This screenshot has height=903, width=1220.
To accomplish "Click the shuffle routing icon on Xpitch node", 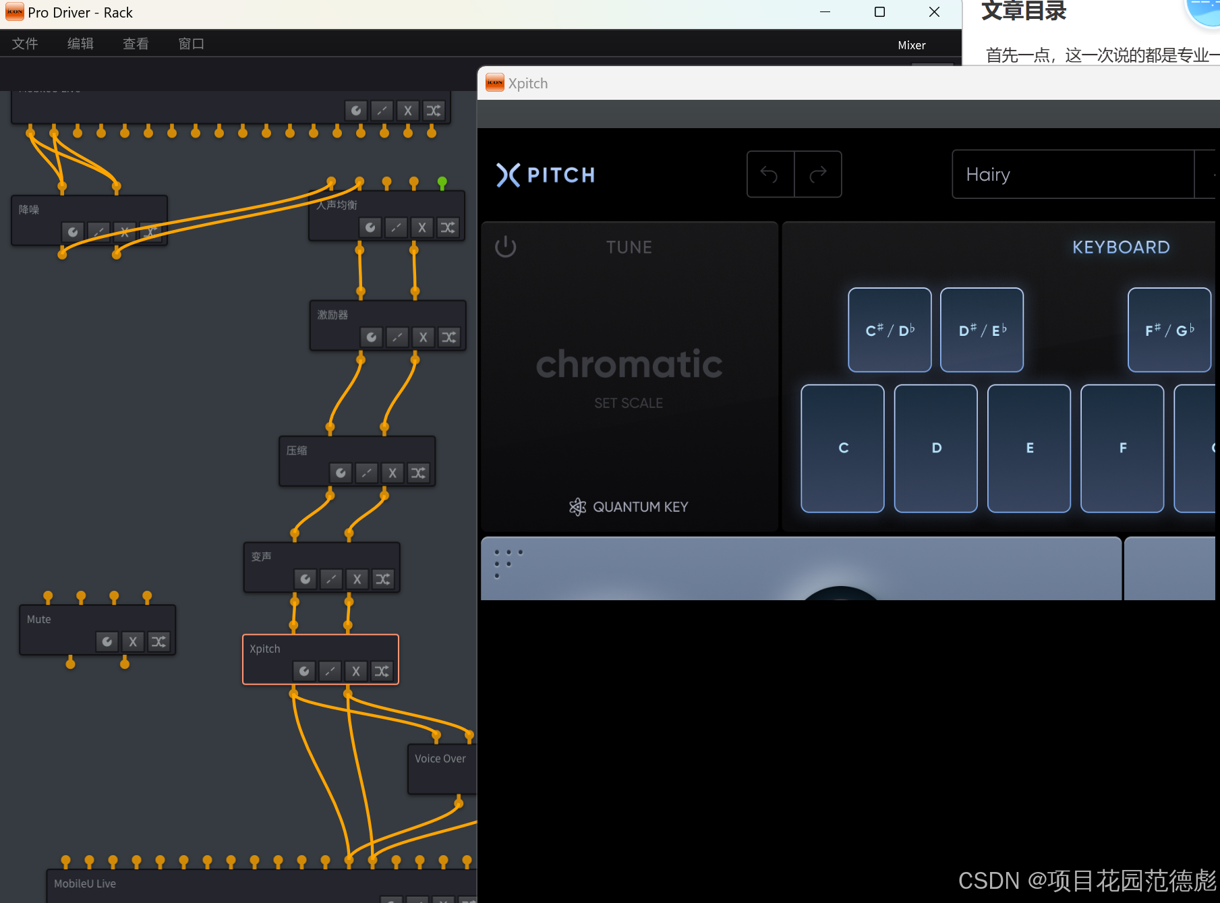I will tap(382, 671).
